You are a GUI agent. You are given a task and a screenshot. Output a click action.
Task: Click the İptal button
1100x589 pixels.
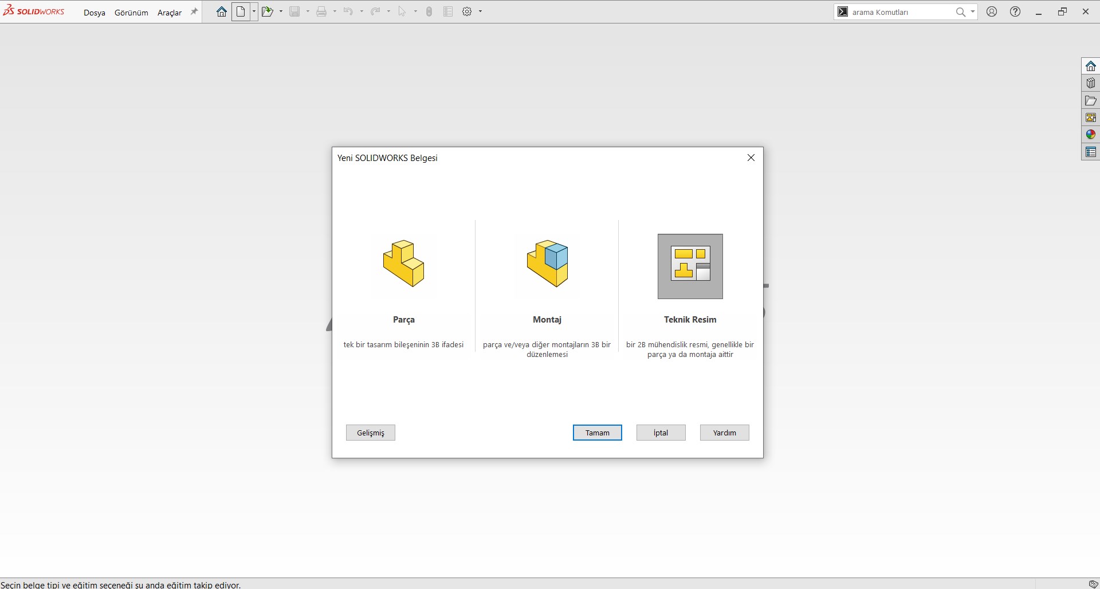(661, 433)
